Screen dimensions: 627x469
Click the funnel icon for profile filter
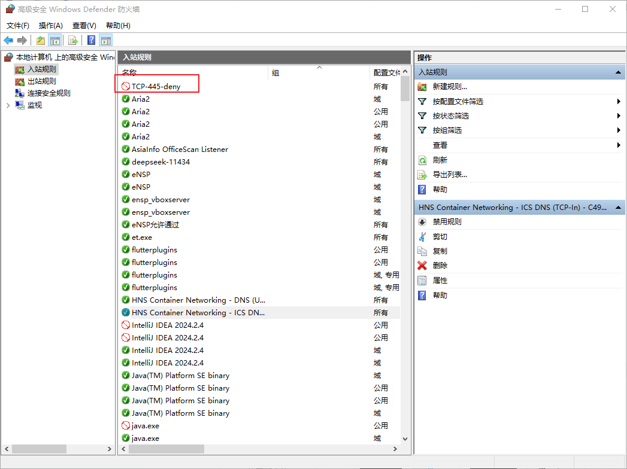422,102
